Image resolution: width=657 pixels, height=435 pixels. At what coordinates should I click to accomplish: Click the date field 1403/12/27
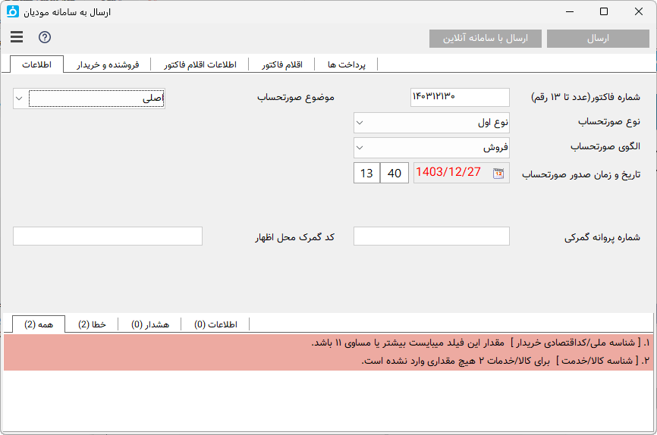click(461, 173)
